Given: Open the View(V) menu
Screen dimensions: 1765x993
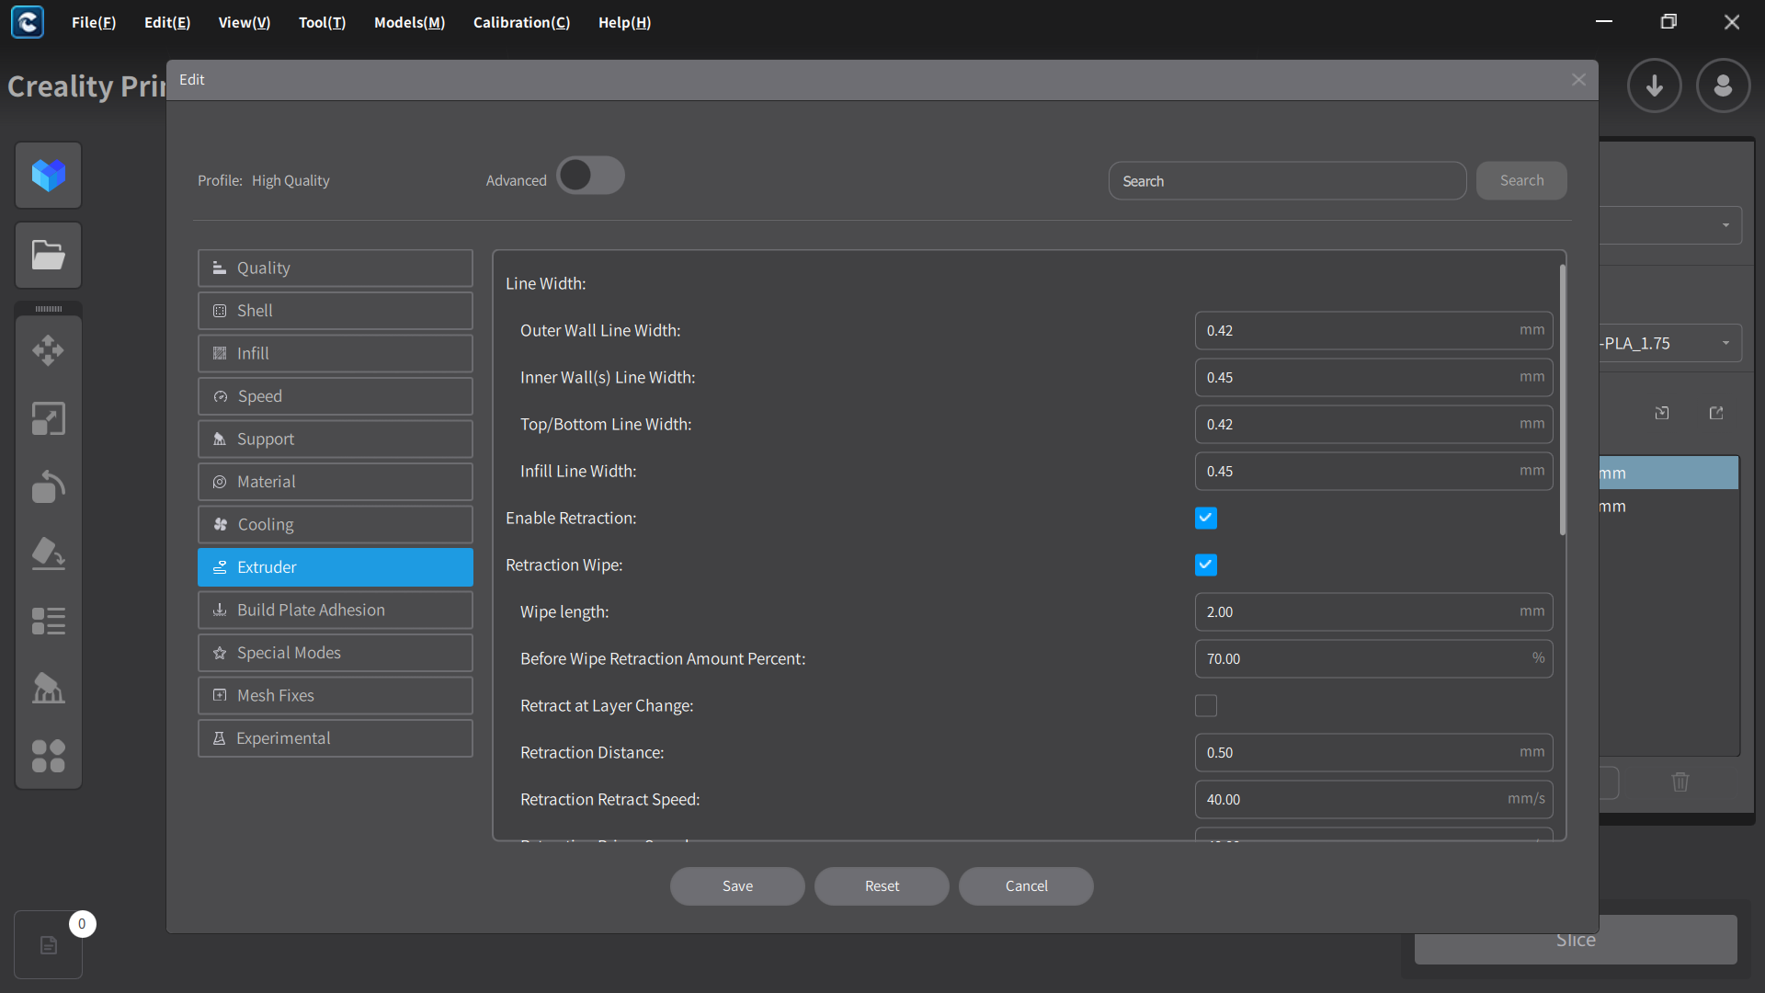Looking at the screenshot, I should [x=245, y=22].
